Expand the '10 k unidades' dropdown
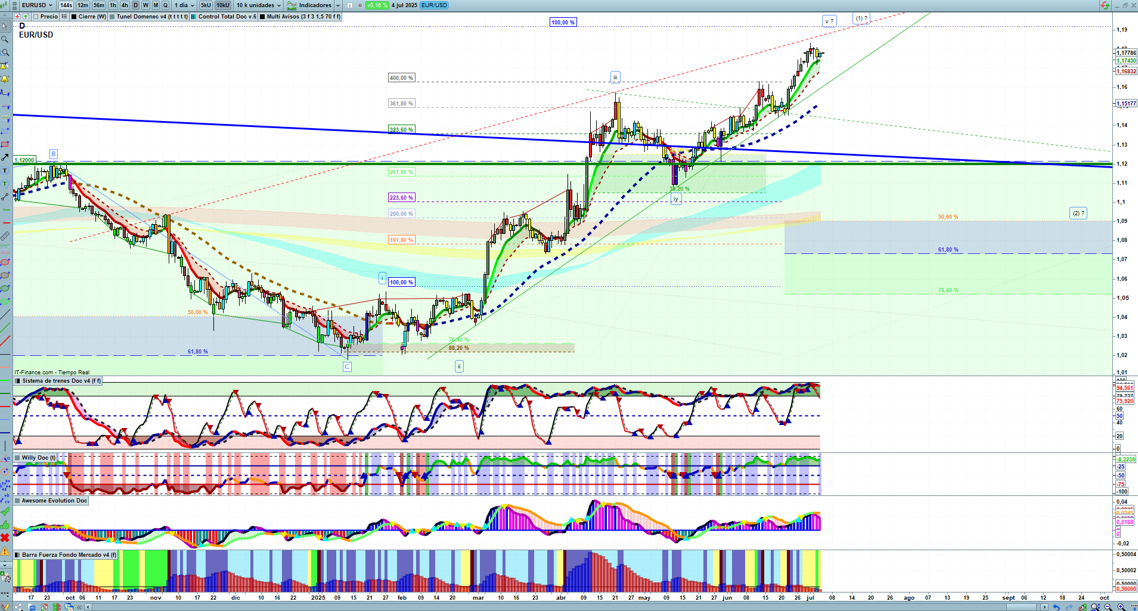The width and height of the screenshot is (1138, 611). tap(258, 5)
